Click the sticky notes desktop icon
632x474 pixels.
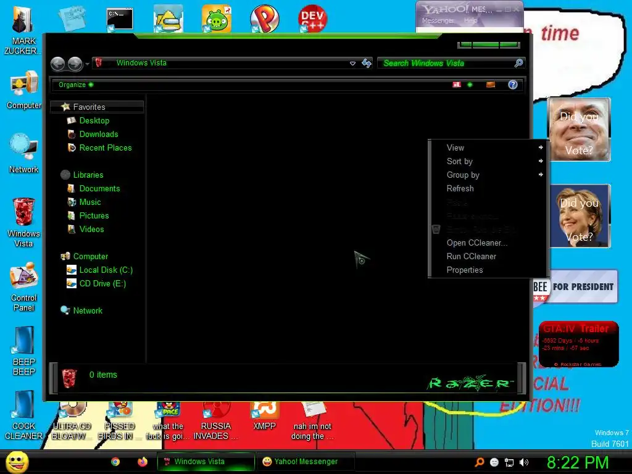pos(72,19)
